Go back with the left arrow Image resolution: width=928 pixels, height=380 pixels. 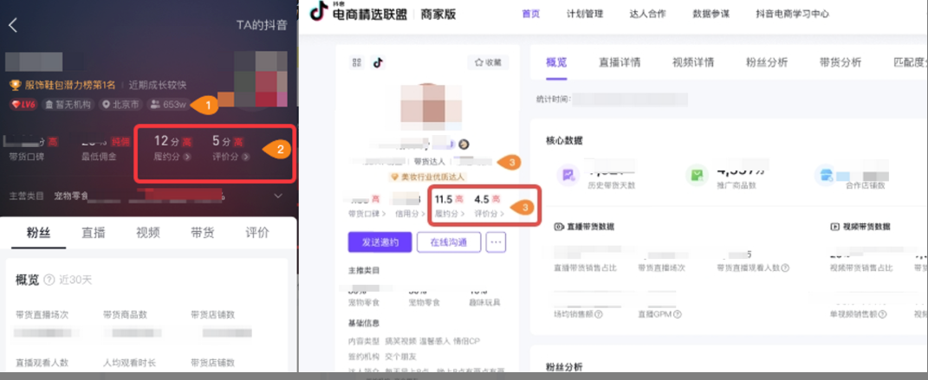[13, 25]
